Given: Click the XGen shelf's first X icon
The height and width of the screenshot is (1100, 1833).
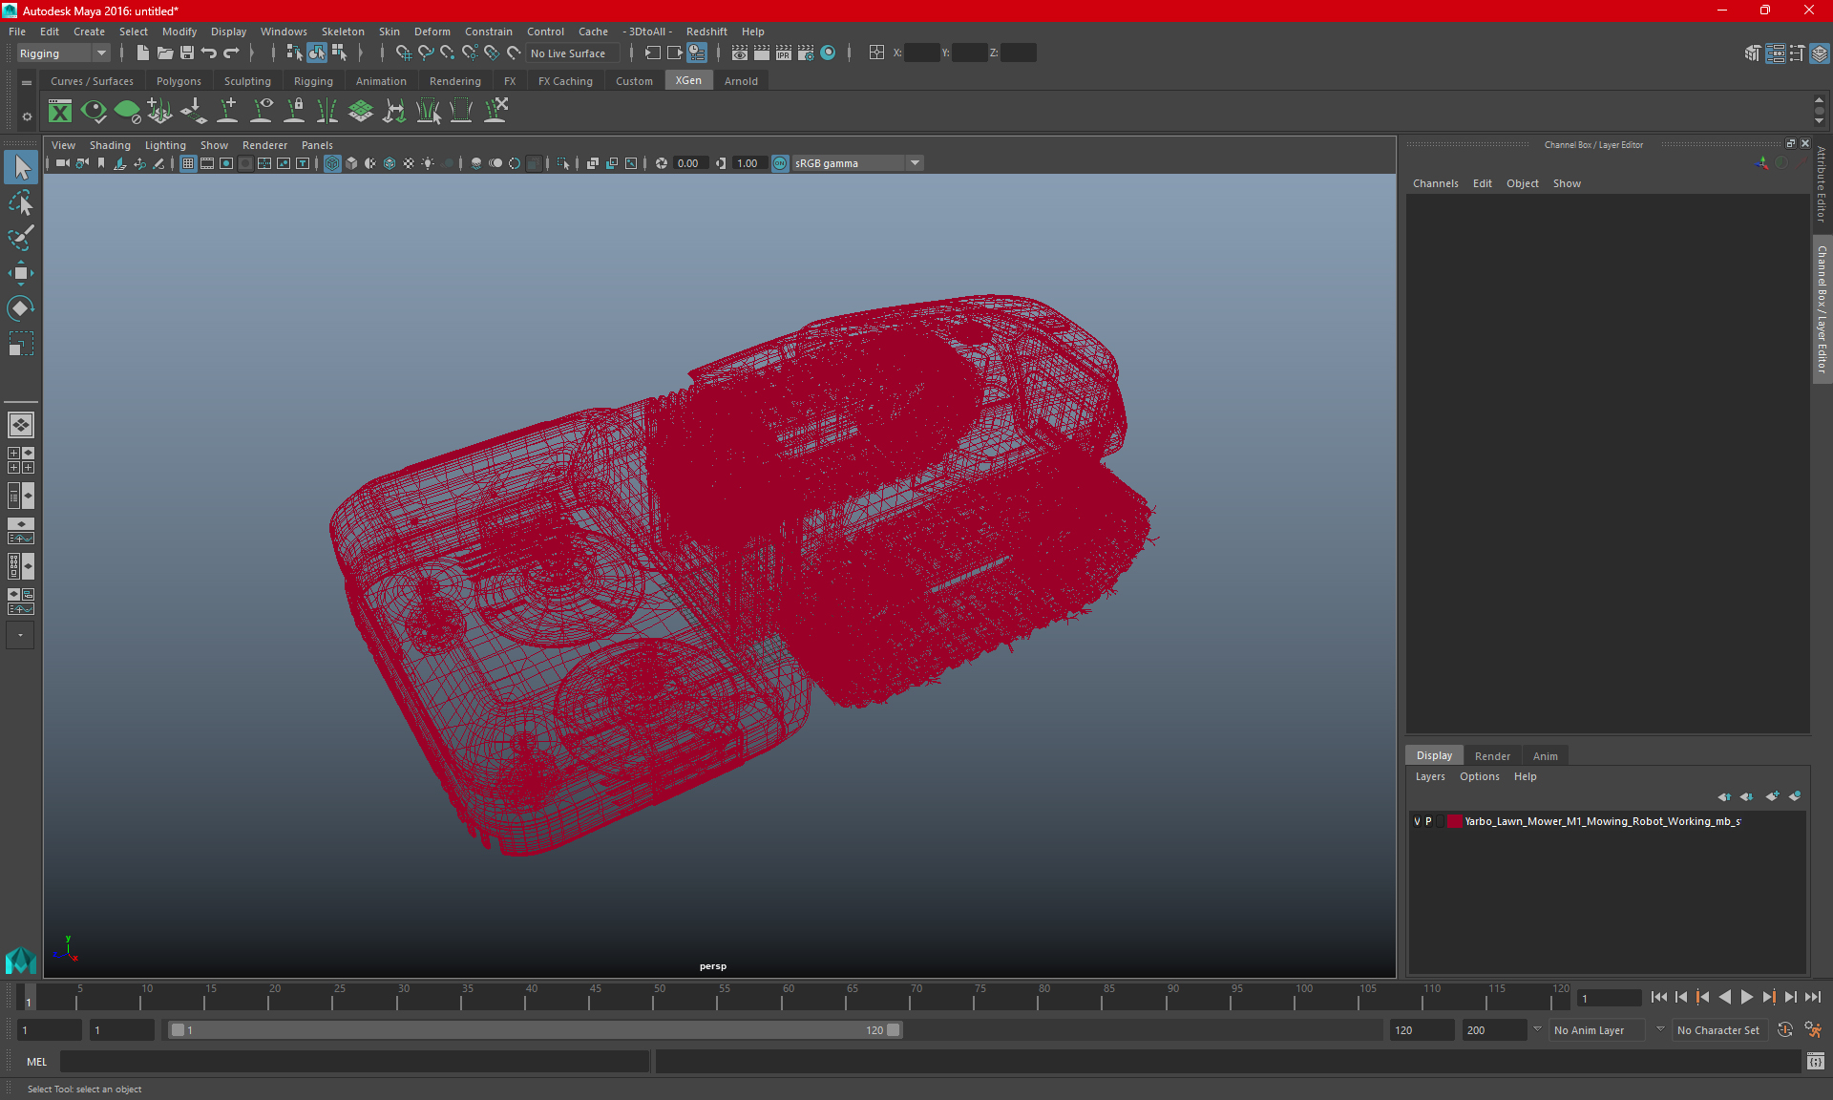Looking at the screenshot, I should tap(60, 112).
